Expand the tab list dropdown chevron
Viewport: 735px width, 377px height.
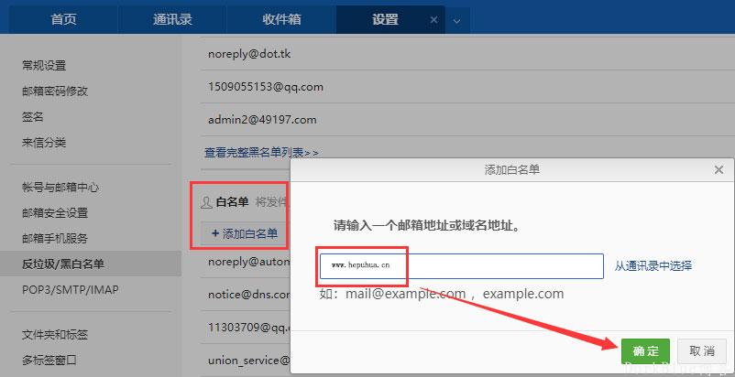click(x=456, y=20)
